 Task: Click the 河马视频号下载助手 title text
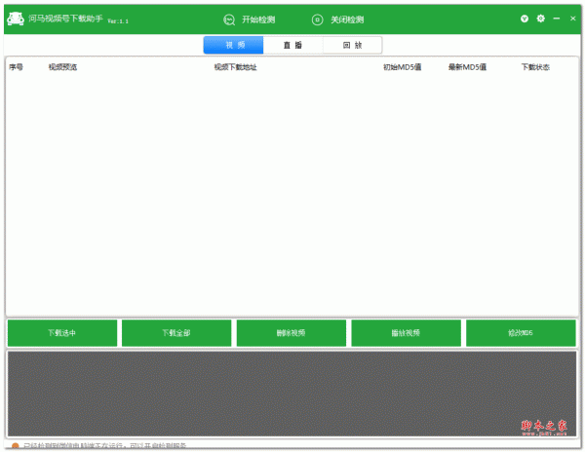(65, 19)
